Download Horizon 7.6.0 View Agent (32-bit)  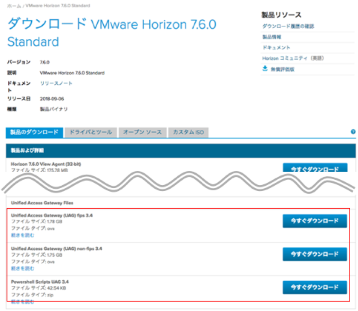point(316,168)
